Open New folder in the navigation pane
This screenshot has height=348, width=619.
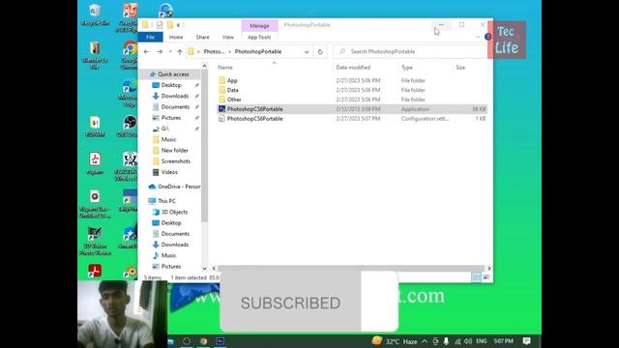(174, 151)
